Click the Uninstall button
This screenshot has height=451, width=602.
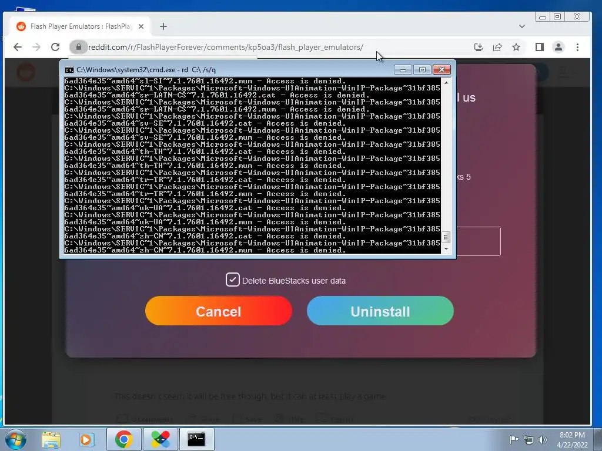pos(380,311)
